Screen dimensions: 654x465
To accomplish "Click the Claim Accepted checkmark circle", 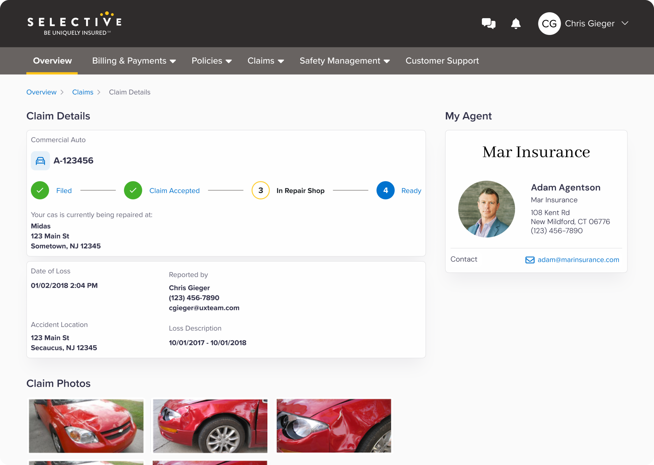I will point(133,190).
